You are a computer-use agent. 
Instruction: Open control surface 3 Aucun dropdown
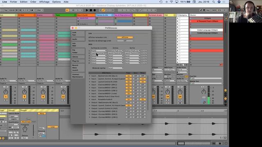pyautogui.click(x=99, y=56)
